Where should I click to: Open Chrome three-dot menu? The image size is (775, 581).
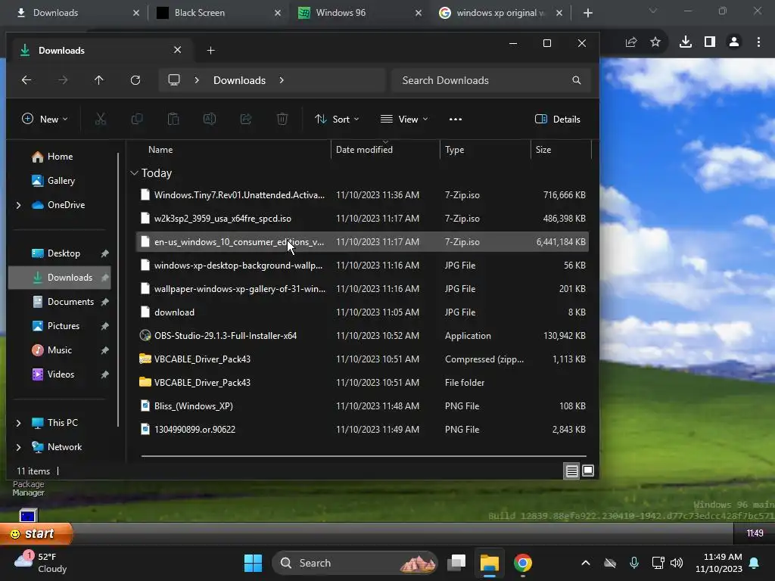pyautogui.click(x=758, y=42)
